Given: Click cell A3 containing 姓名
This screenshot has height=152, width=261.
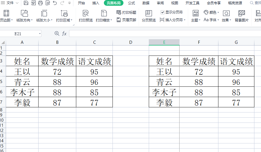Looking at the screenshot, I should [22, 61].
